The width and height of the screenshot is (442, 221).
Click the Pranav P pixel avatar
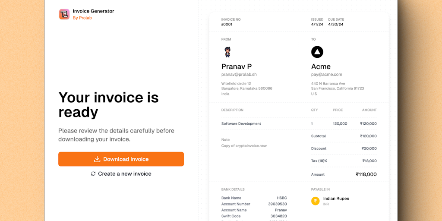click(227, 52)
